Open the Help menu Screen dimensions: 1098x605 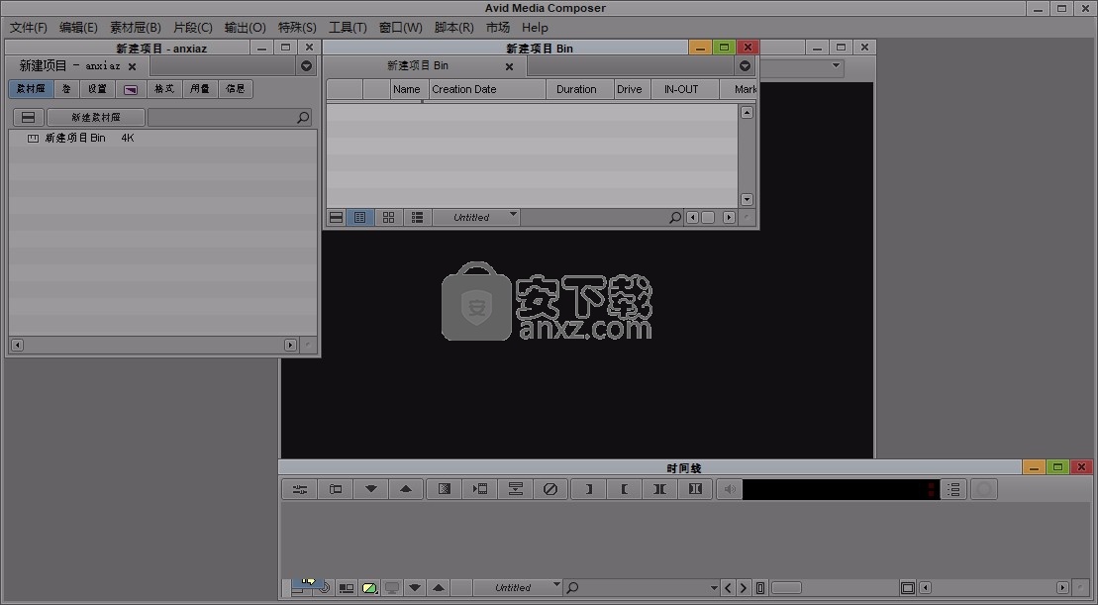pyautogui.click(x=535, y=28)
